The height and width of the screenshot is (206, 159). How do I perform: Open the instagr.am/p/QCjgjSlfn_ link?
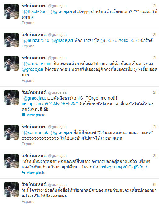[123, 167]
